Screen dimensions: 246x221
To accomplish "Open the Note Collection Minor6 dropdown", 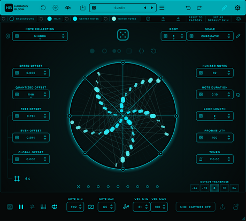I will [x=40, y=36].
